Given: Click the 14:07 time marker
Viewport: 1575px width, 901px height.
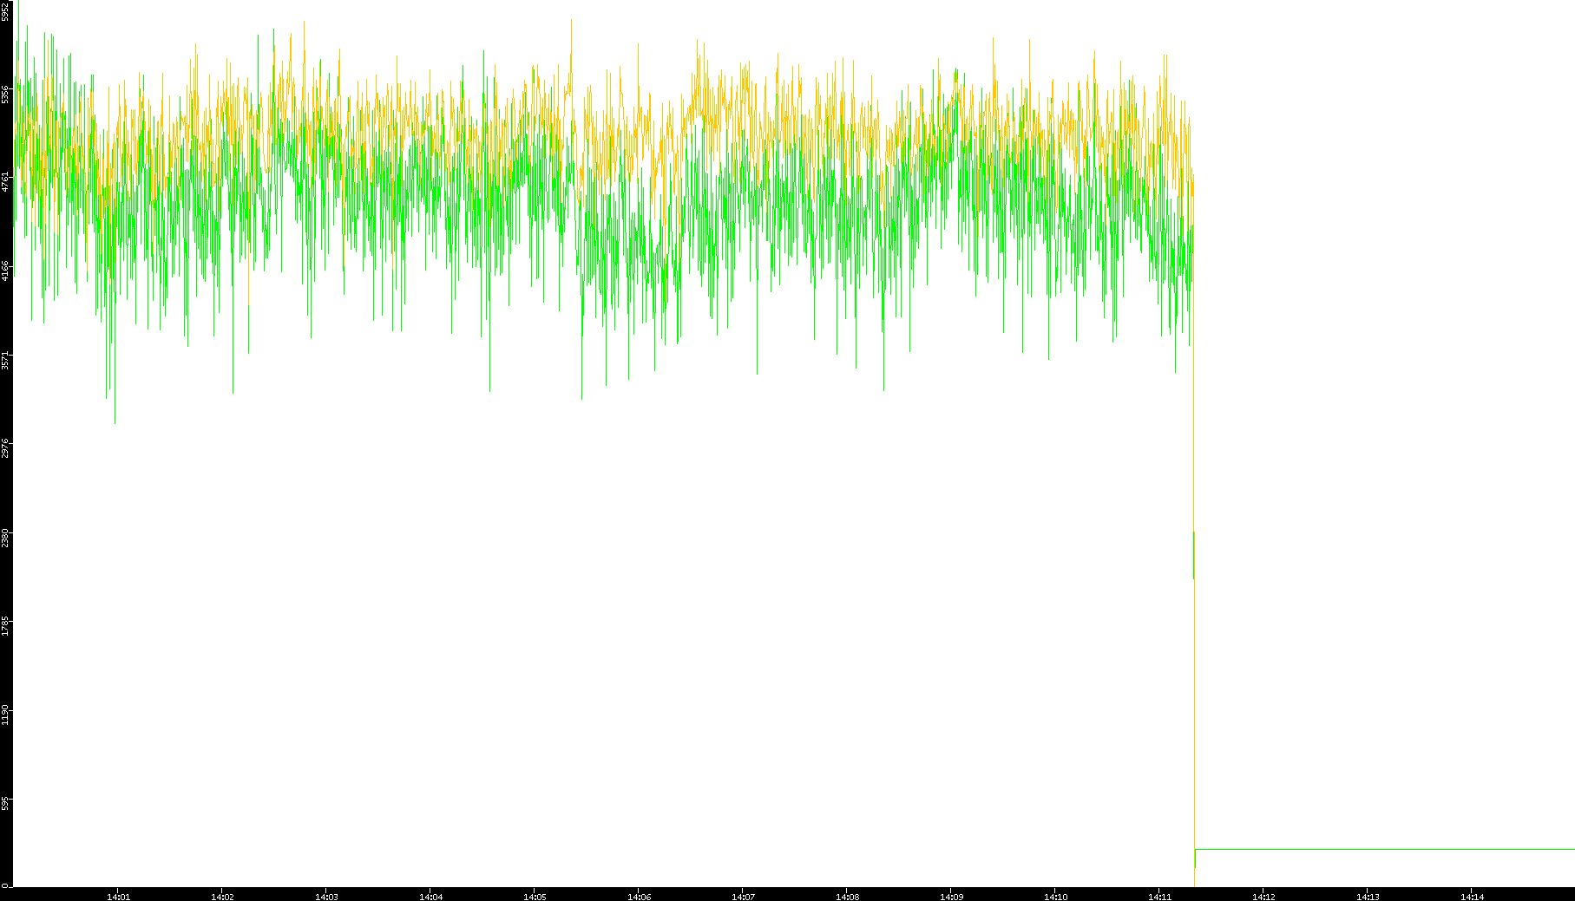Looking at the screenshot, I should [743, 897].
